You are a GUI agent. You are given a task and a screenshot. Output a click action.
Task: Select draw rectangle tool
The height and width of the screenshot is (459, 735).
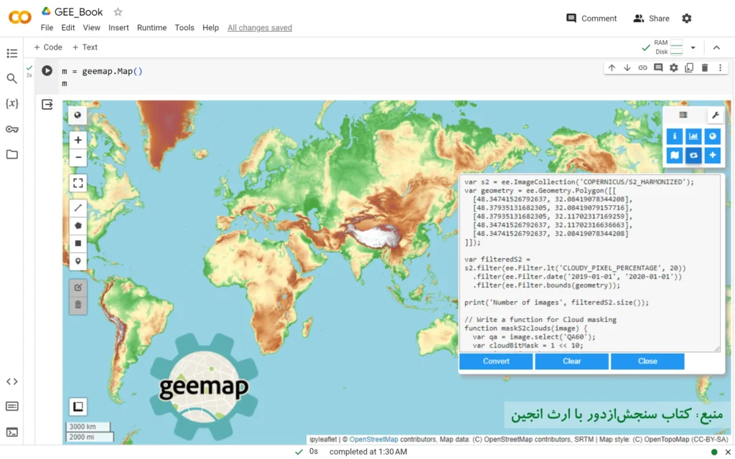point(78,244)
